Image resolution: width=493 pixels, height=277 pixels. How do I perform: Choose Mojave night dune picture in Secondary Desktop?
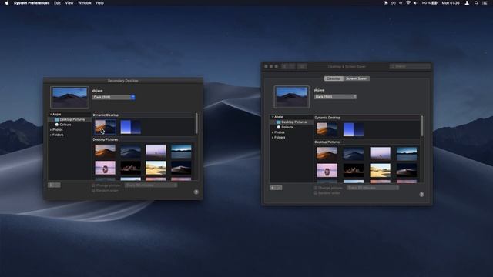click(130, 151)
